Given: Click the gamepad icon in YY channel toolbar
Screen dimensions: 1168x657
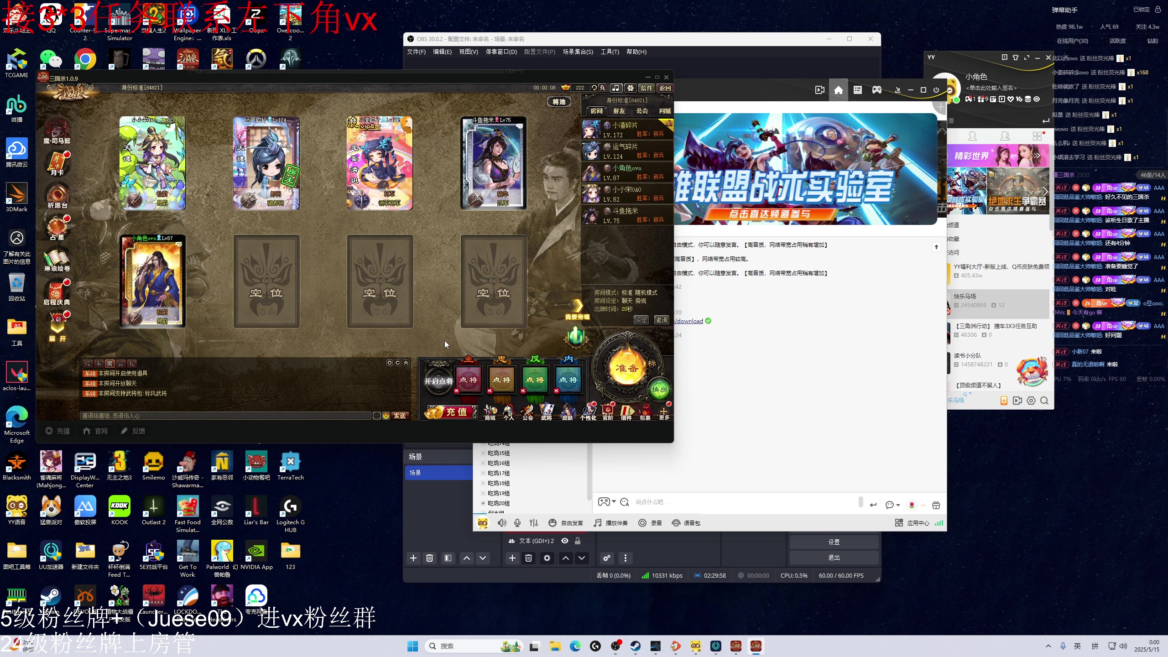Looking at the screenshot, I should pyautogui.click(x=877, y=90).
